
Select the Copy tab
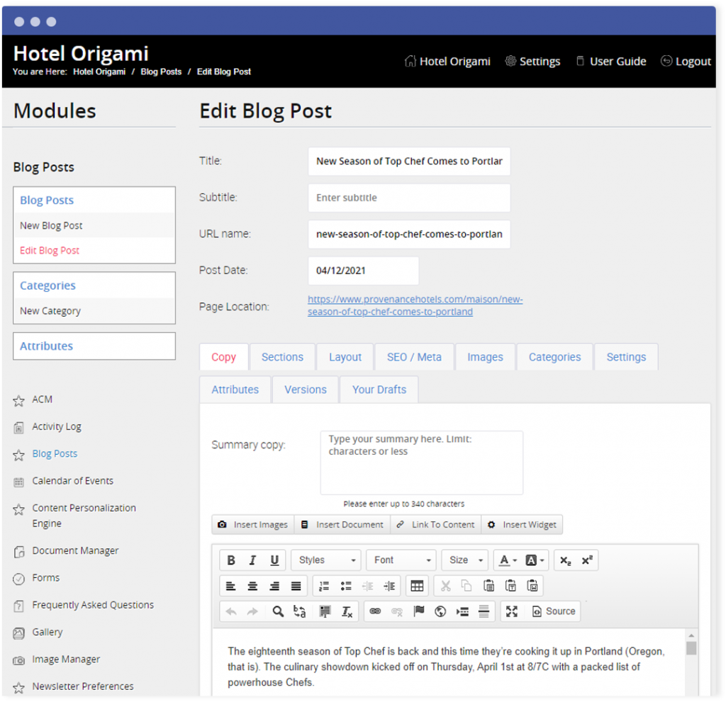coord(223,357)
